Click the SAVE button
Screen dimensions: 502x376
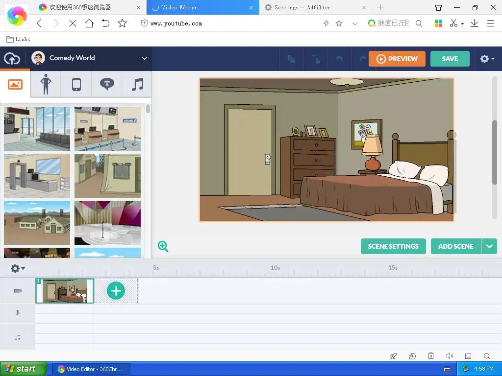click(x=450, y=59)
